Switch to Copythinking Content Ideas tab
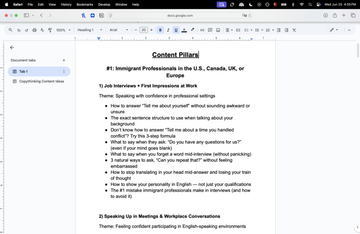Image resolution: width=360 pixels, height=234 pixels. click(39, 81)
